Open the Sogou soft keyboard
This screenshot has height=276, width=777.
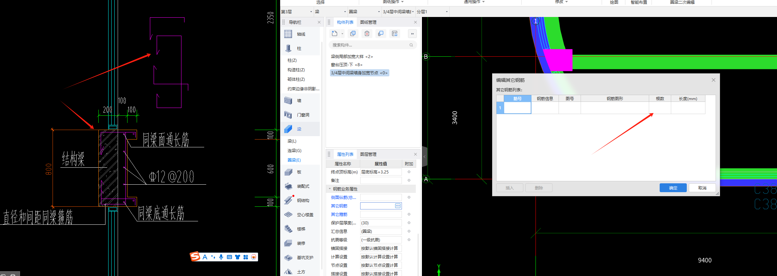[229, 257]
